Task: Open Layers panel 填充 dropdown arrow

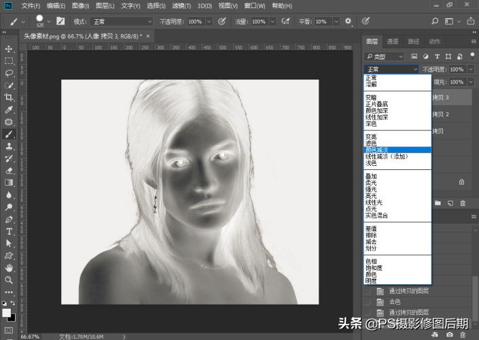Action: click(471, 82)
